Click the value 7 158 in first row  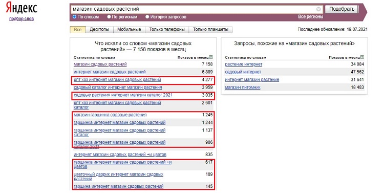207,64
